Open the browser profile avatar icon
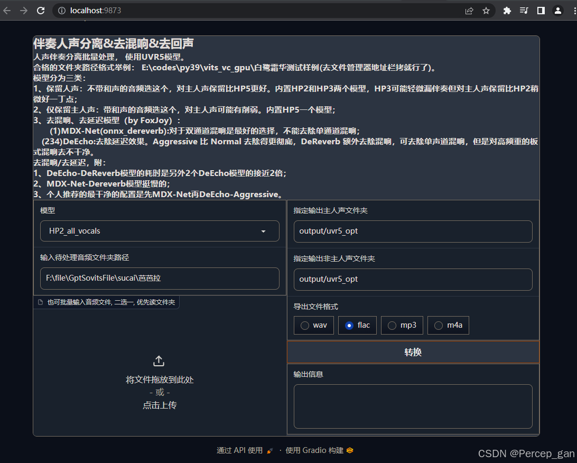 pos(558,11)
